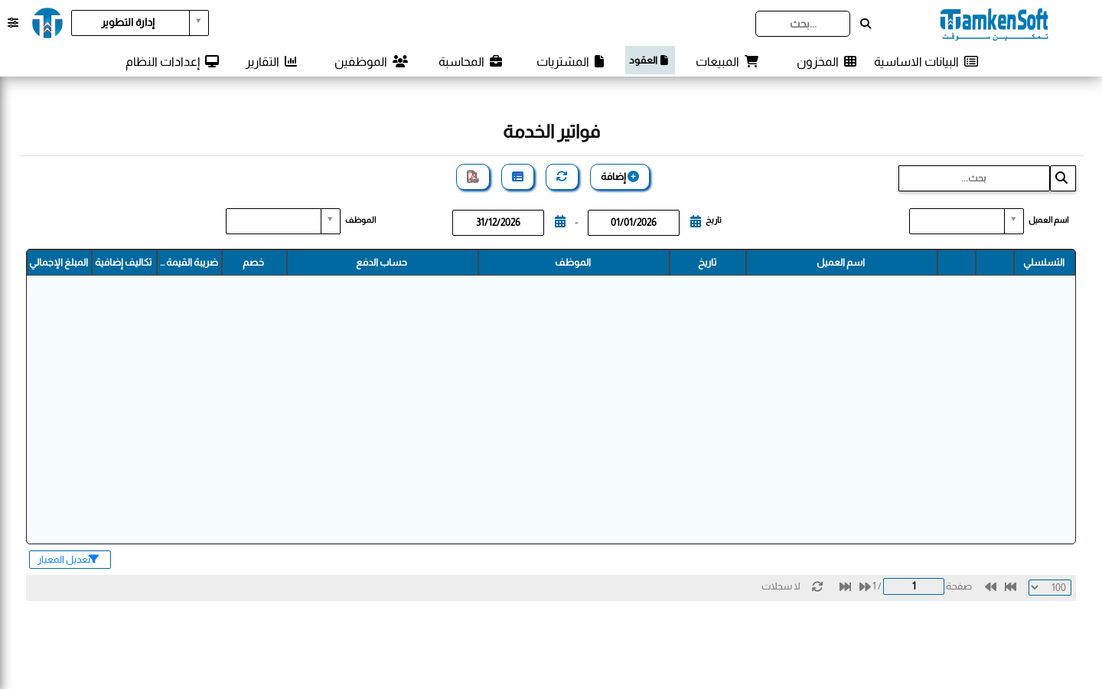This screenshot has width=1102, height=689.
Task: Open the المخزون menu
Action: coord(826,61)
